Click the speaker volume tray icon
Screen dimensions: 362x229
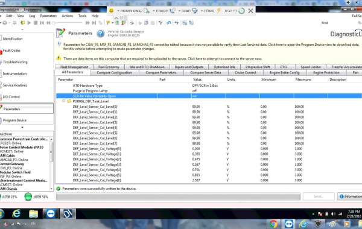333,215
